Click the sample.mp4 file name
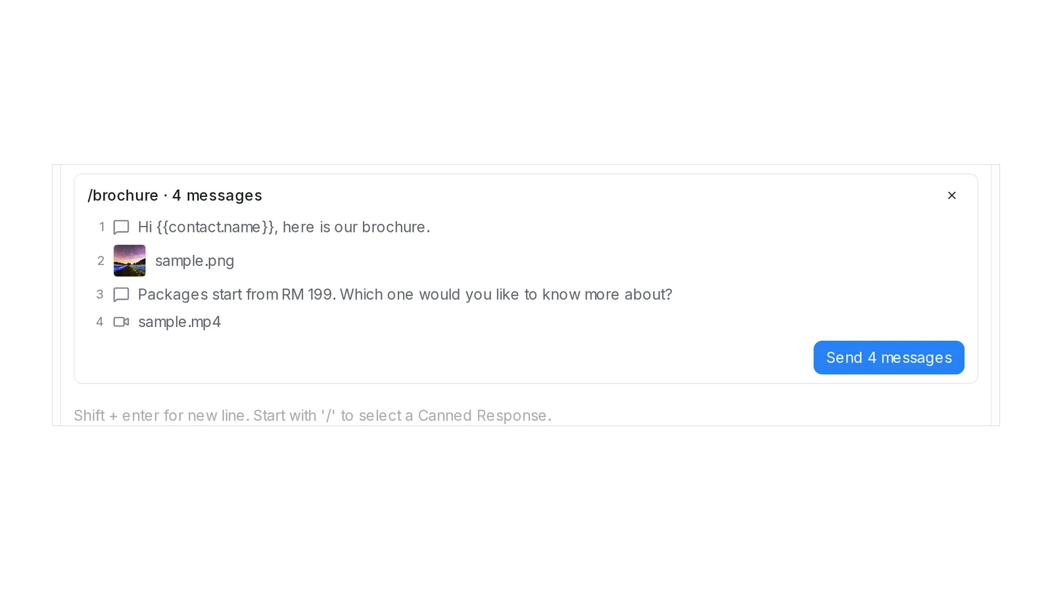The image size is (1052, 591). (x=179, y=322)
